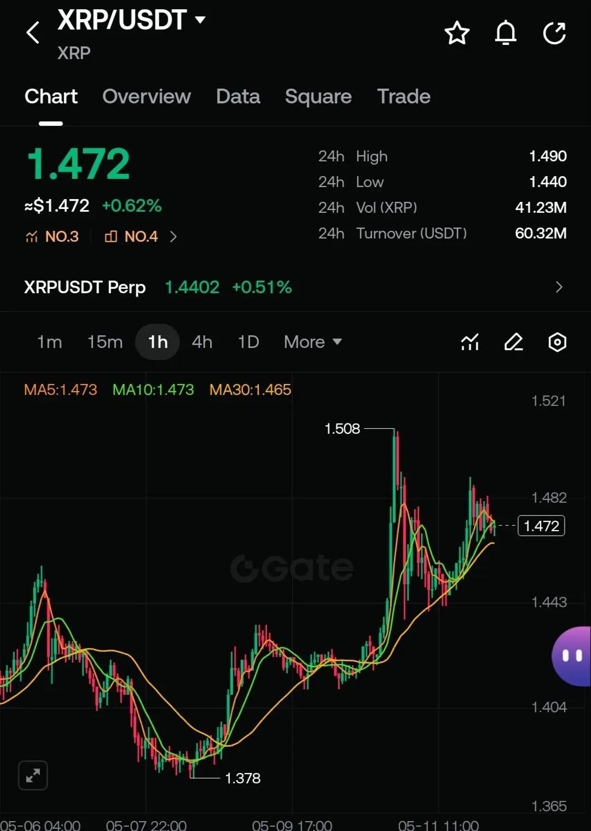This screenshot has width=591, height=831.
Task: Tap the 1.378 low price marker
Action: click(x=243, y=778)
